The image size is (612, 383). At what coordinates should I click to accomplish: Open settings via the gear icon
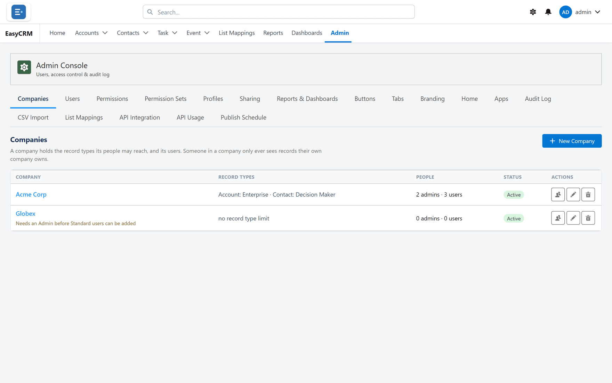533,12
